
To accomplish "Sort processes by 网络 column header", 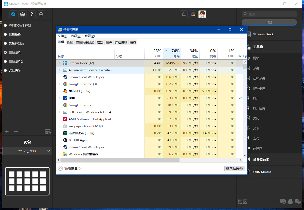I will pos(208,54).
